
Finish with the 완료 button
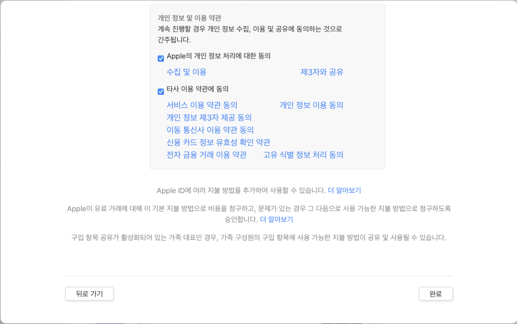point(436,293)
